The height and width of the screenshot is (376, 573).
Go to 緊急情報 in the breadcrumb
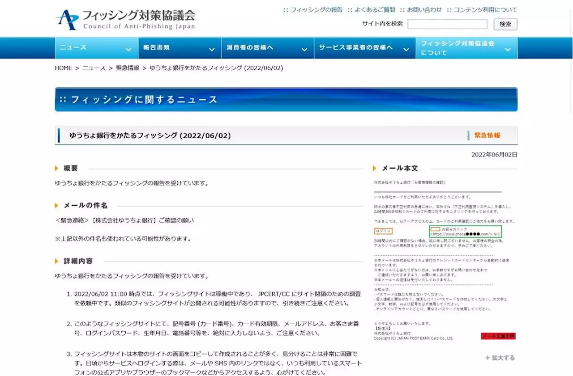click(x=128, y=68)
